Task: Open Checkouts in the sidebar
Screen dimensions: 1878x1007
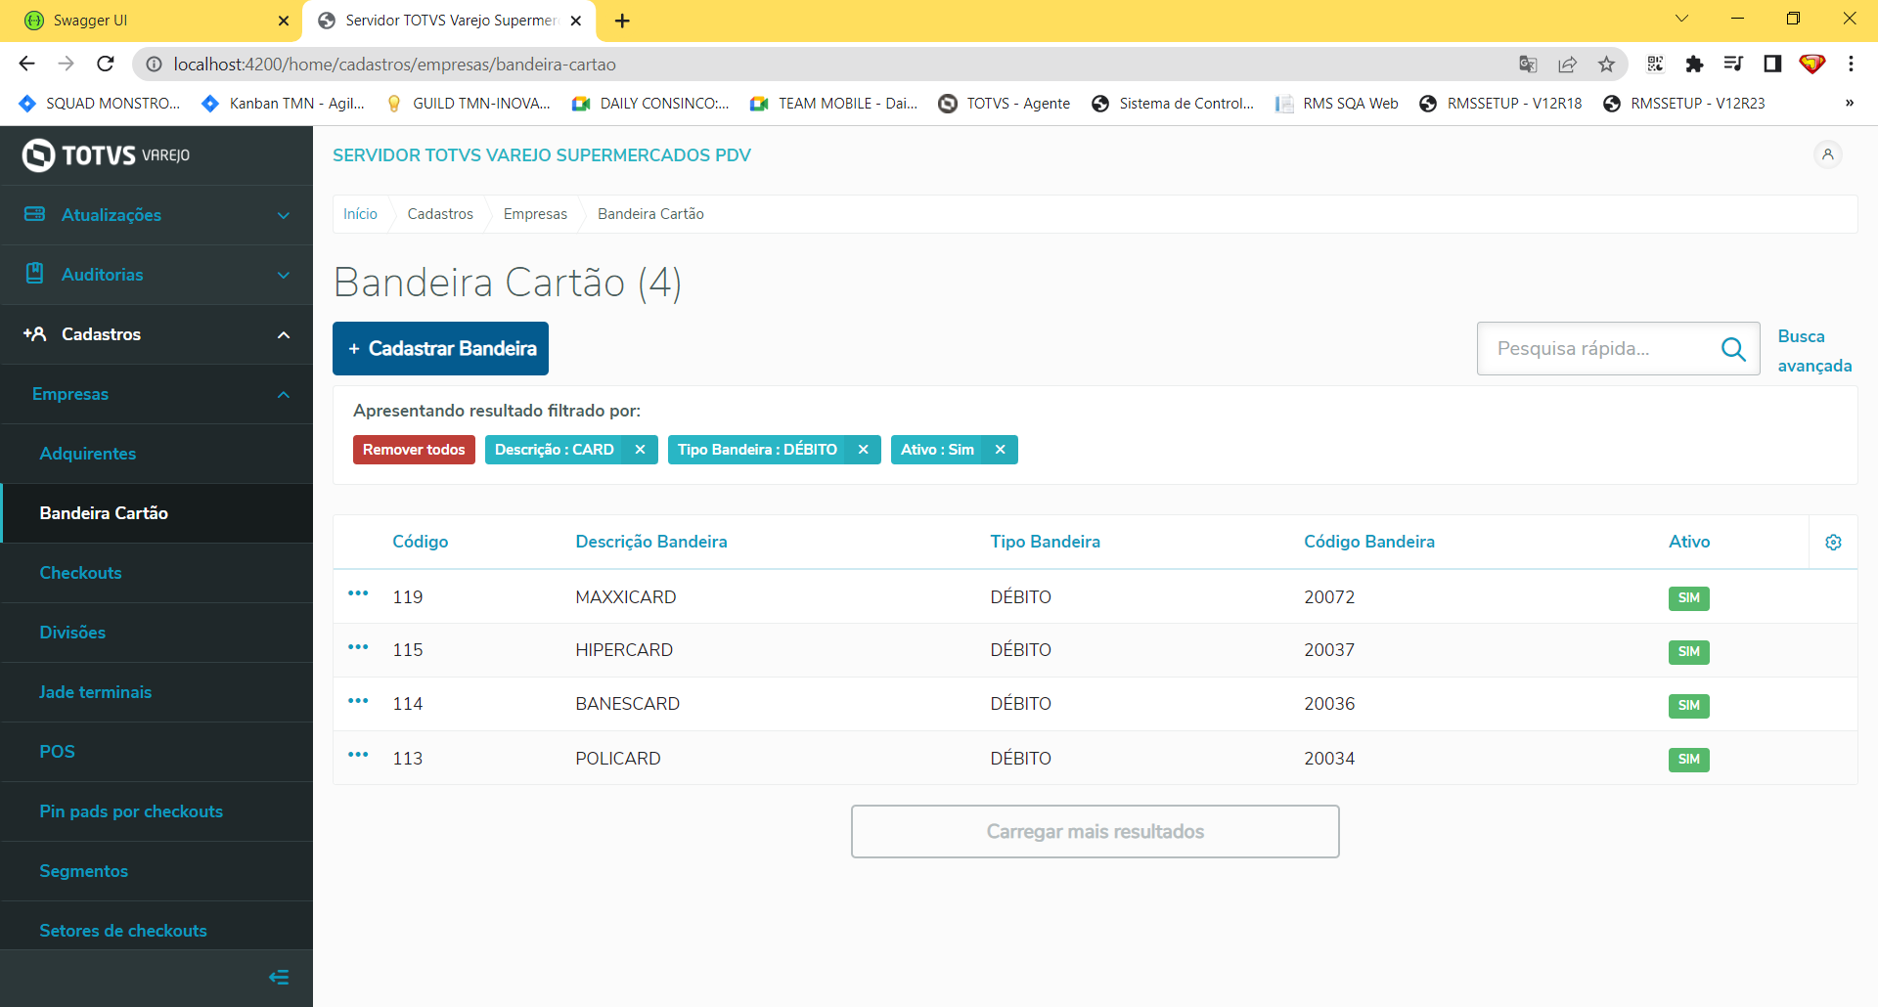Action: click(x=156, y=573)
